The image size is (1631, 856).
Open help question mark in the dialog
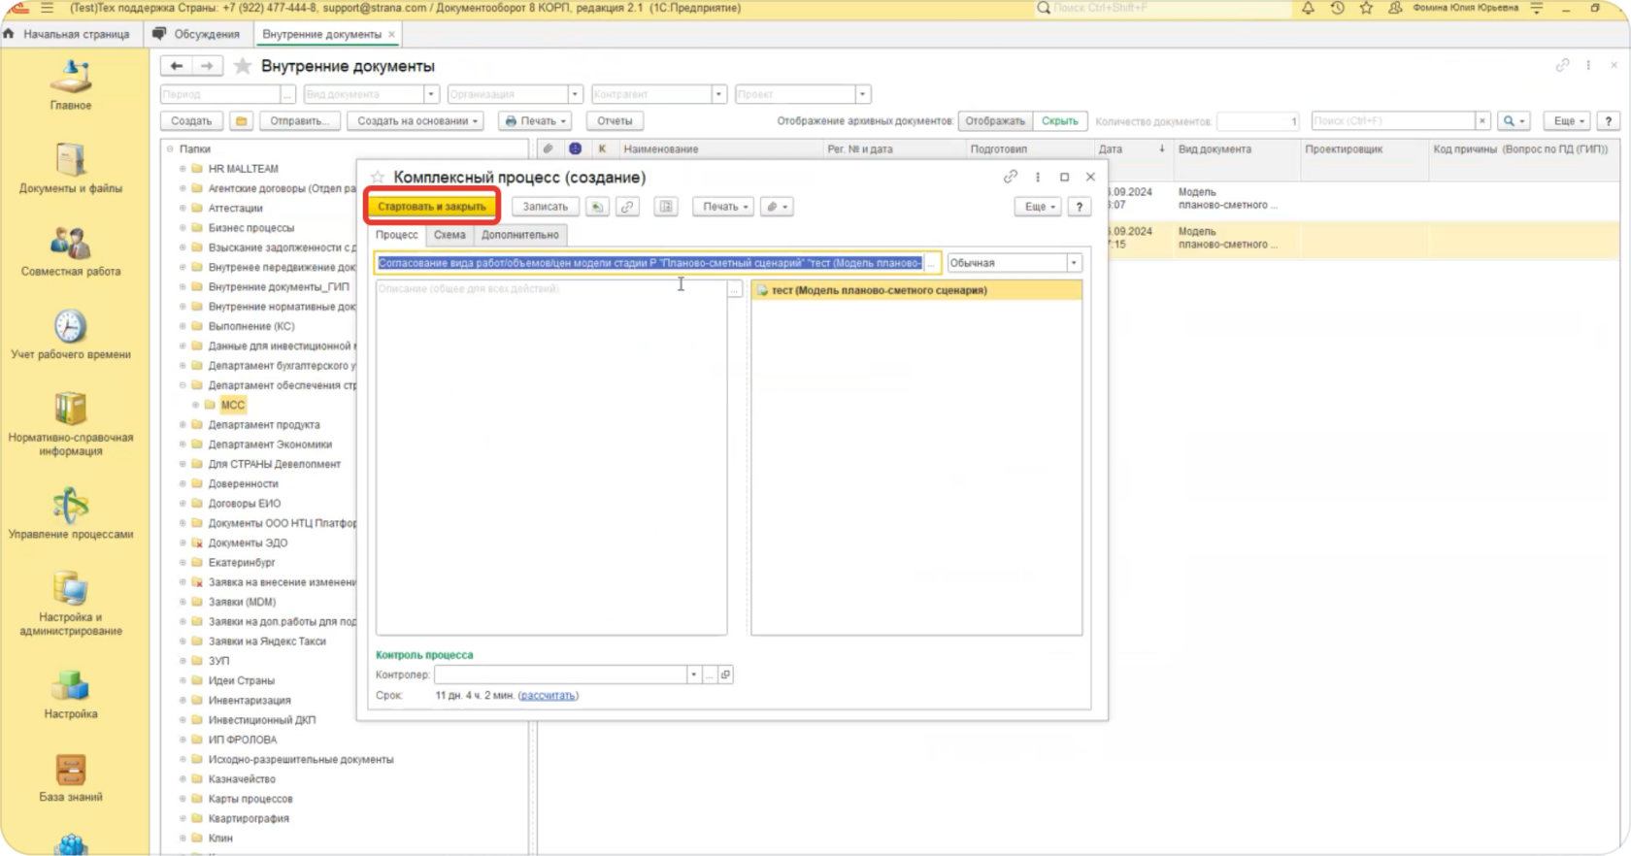(1079, 207)
